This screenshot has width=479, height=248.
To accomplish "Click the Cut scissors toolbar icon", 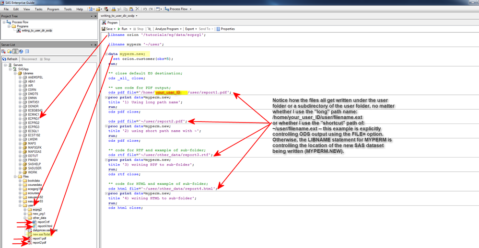I will 119,9.
